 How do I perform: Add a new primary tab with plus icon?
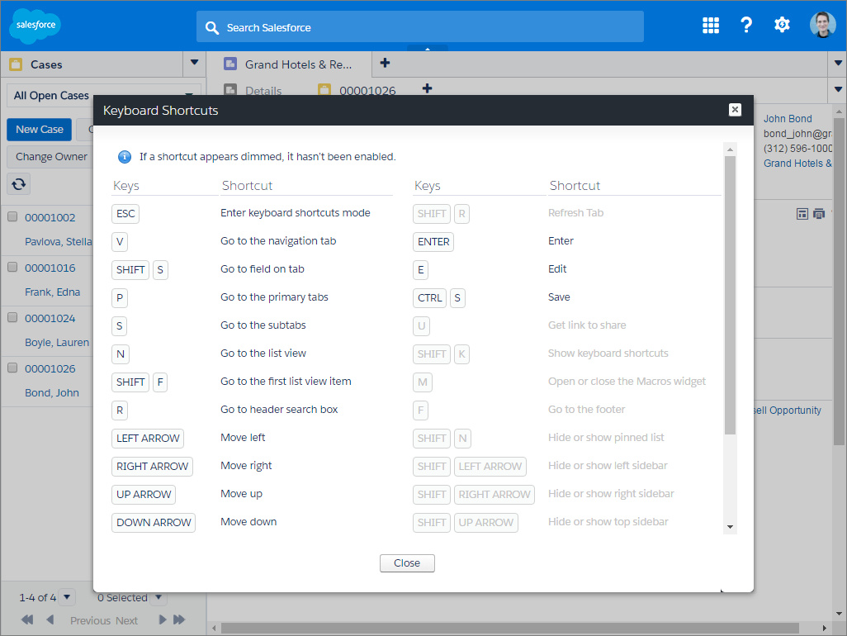[x=385, y=63]
